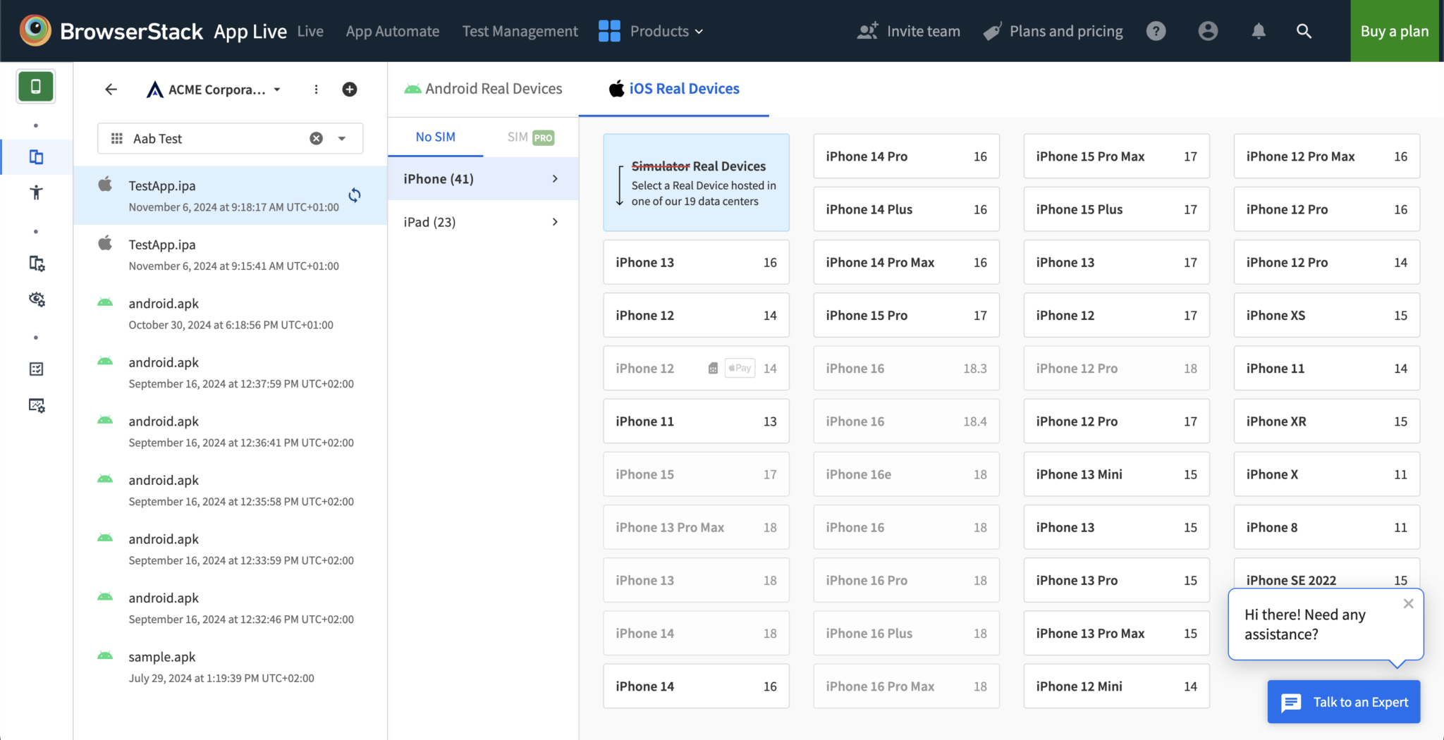1444x740 pixels.
Task: Click the image settings icon at sidebar bottom
Action: click(36, 405)
